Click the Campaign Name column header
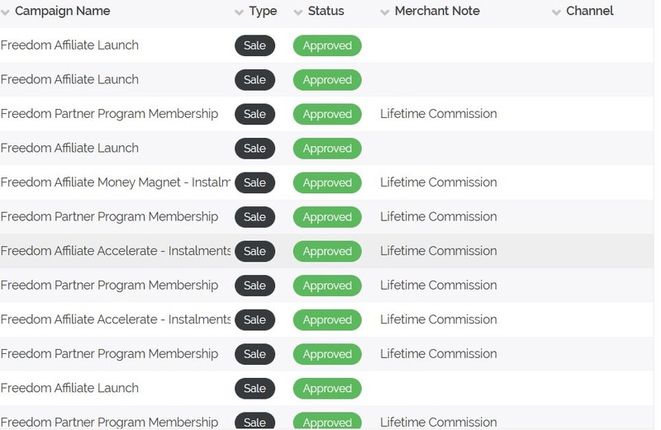This screenshot has height=430, width=661. [x=63, y=11]
